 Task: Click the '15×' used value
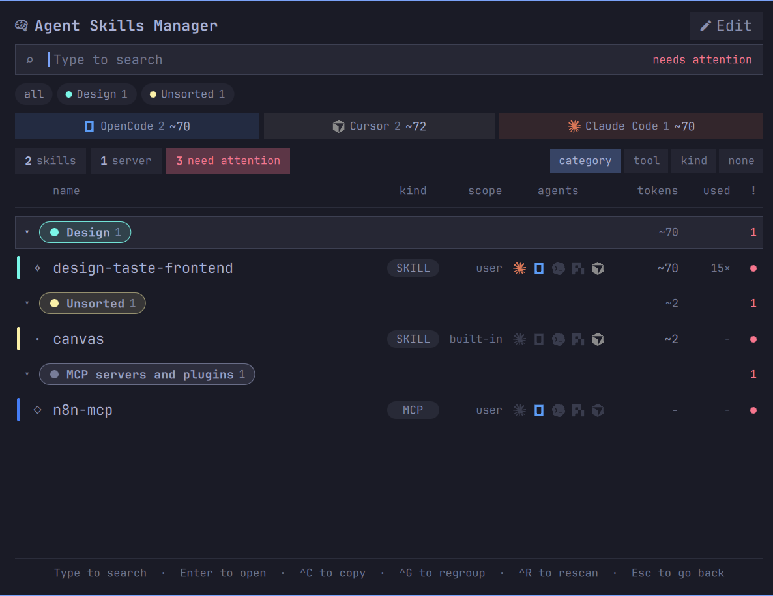tap(720, 268)
